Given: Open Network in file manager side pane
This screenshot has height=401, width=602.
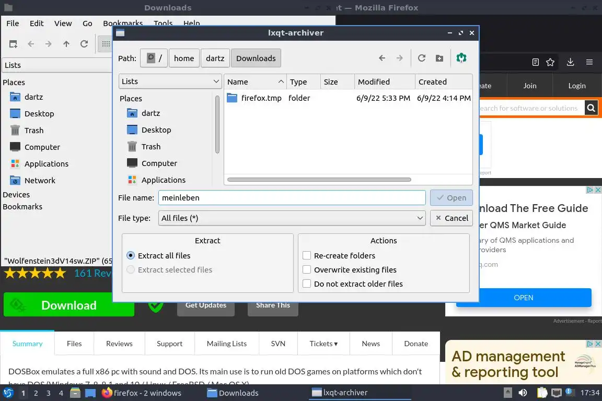Looking at the screenshot, I should [40, 180].
